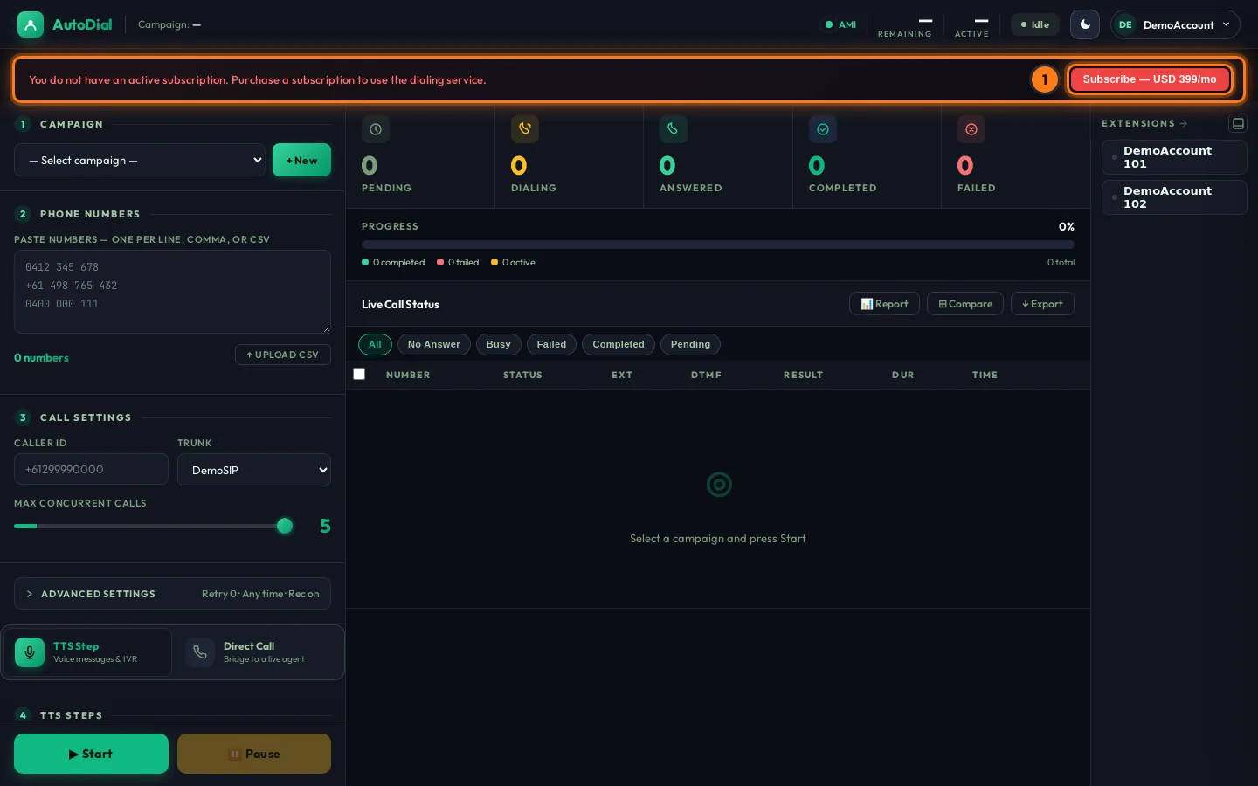1258x786 pixels.
Task: Click the Caller ID input field
Action: pyautogui.click(x=91, y=469)
